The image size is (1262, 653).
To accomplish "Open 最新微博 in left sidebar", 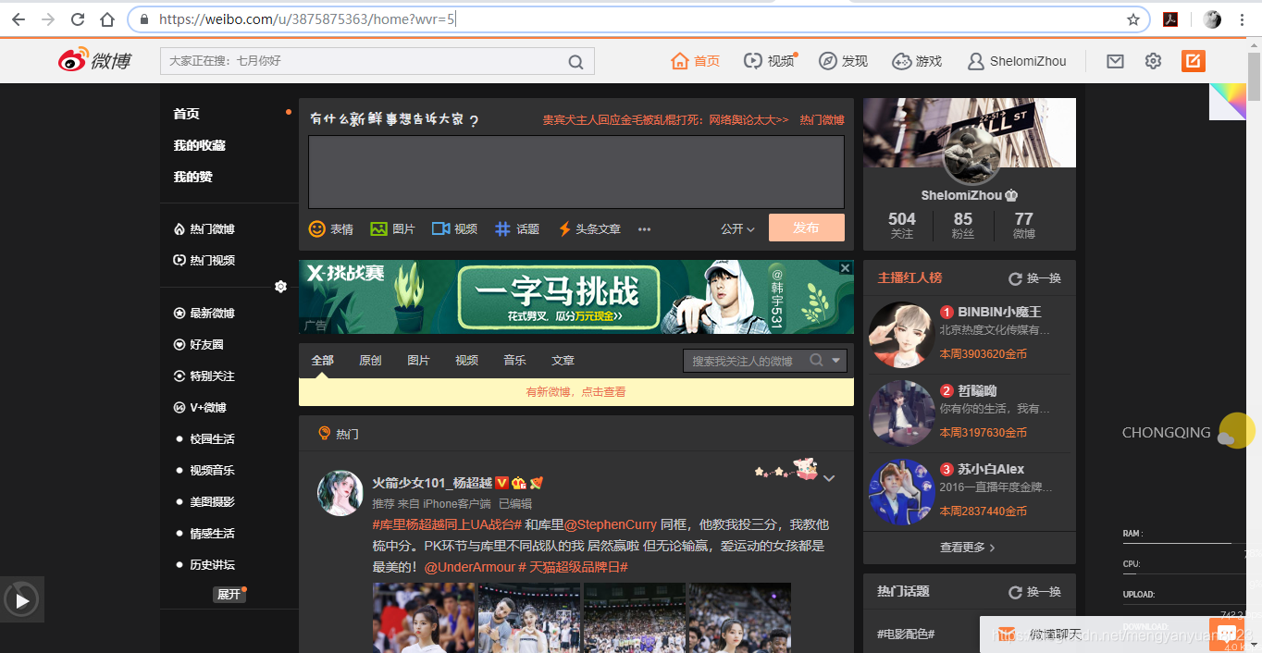I will coord(204,314).
